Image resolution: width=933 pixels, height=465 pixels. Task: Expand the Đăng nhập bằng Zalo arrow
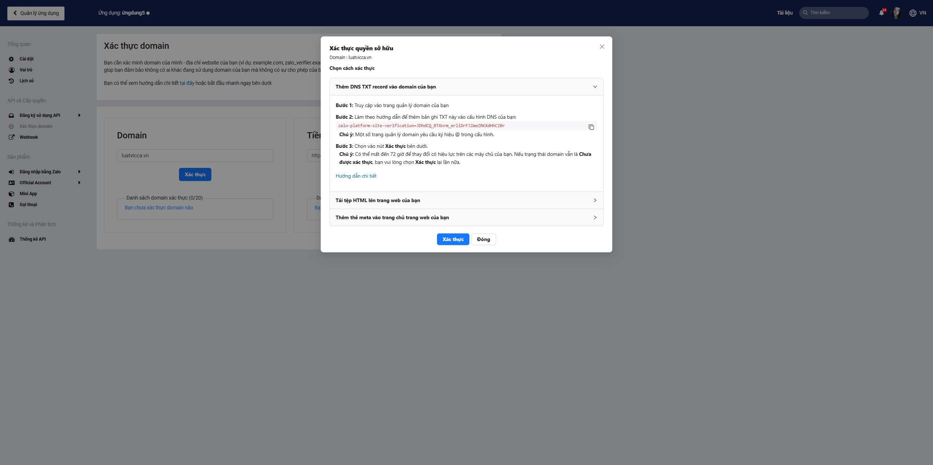pyautogui.click(x=79, y=172)
